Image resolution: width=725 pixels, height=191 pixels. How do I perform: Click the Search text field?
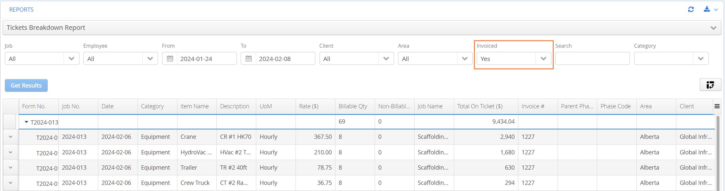tap(592, 59)
